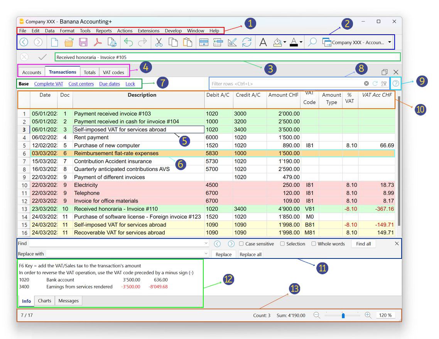This screenshot has width=439, height=339.
Task: Click the Undo arrow in the toolbar
Action: tap(128, 42)
